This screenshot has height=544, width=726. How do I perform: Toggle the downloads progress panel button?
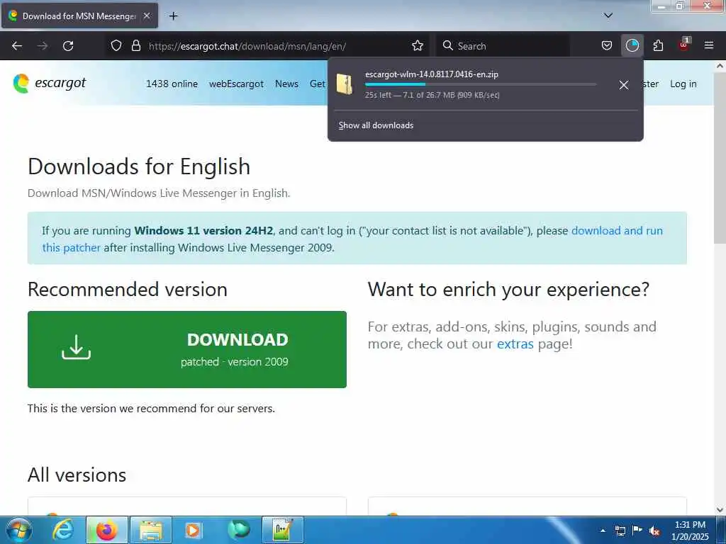(x=632, y=46)
